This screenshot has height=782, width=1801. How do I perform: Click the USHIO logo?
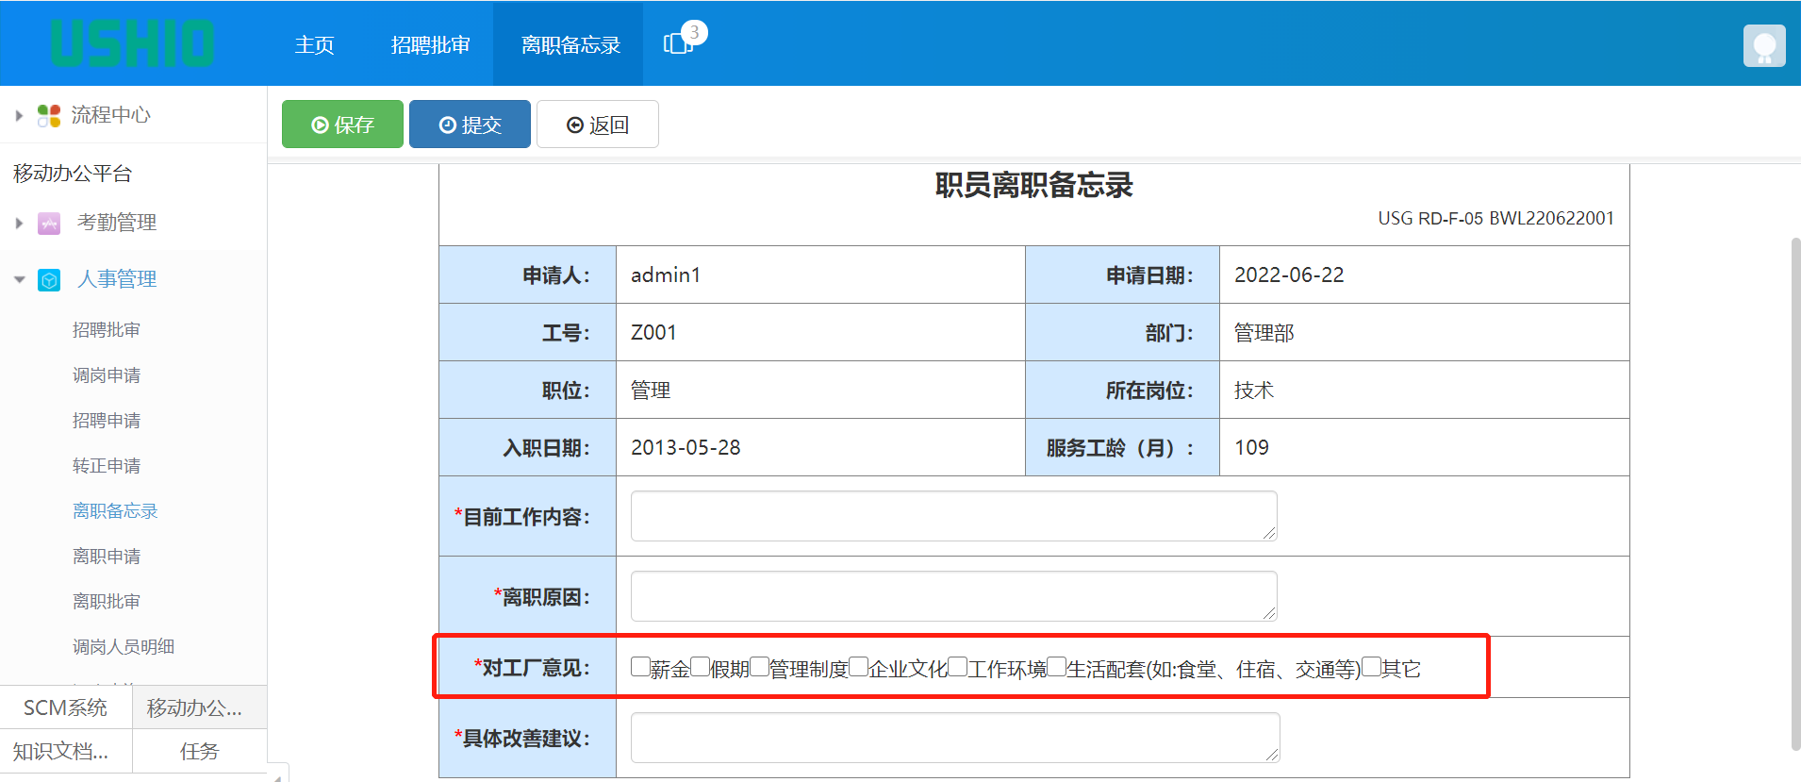click(x=132, y=43)
